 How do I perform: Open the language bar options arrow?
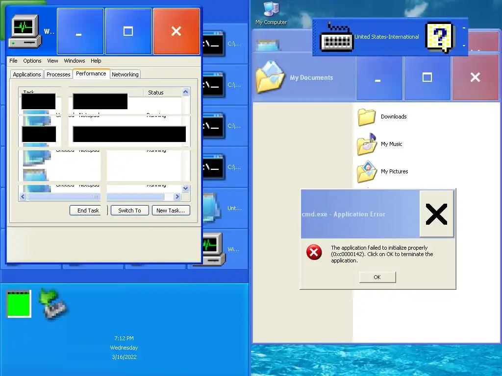[464, 46]
